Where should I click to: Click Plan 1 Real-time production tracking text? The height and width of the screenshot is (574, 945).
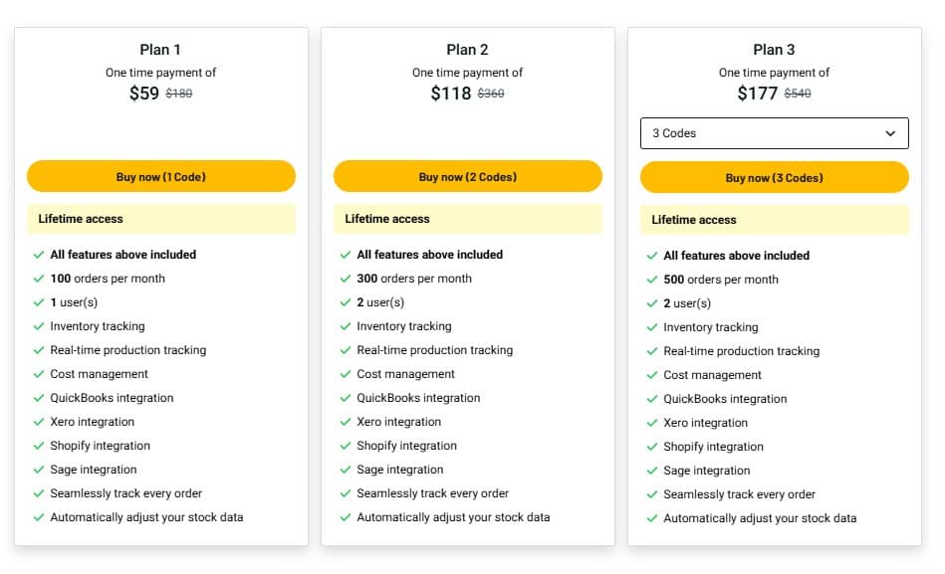click(127, 350)
